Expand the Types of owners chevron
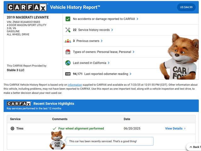The width and height of the screenshot is (201, 151). (x=134, y=52)
